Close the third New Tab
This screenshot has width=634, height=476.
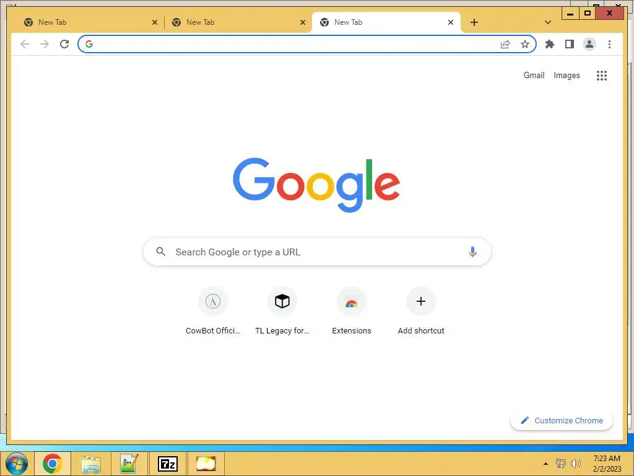click(x=451, y=22)
